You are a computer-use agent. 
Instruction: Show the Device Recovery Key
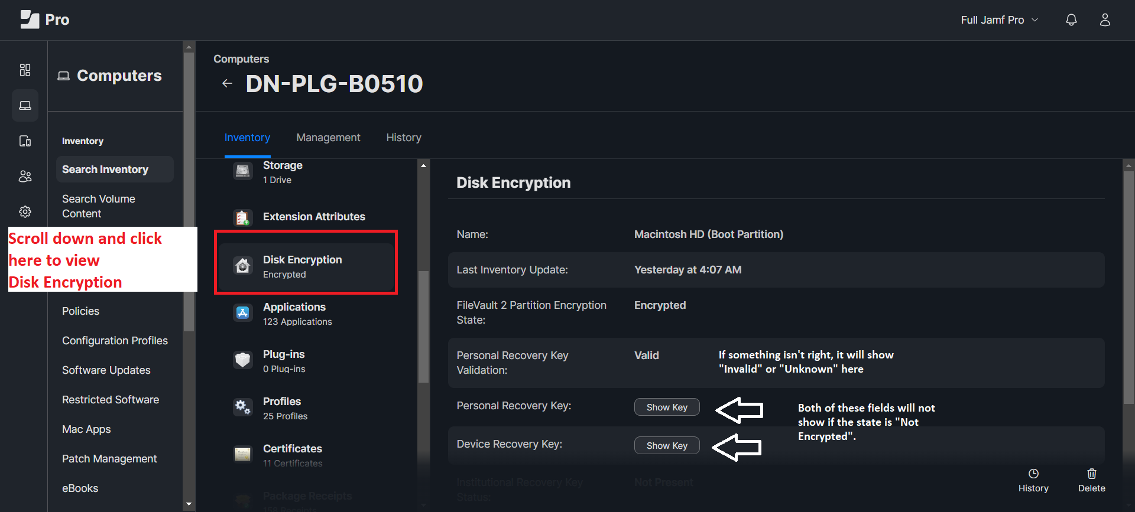point(666,445)
